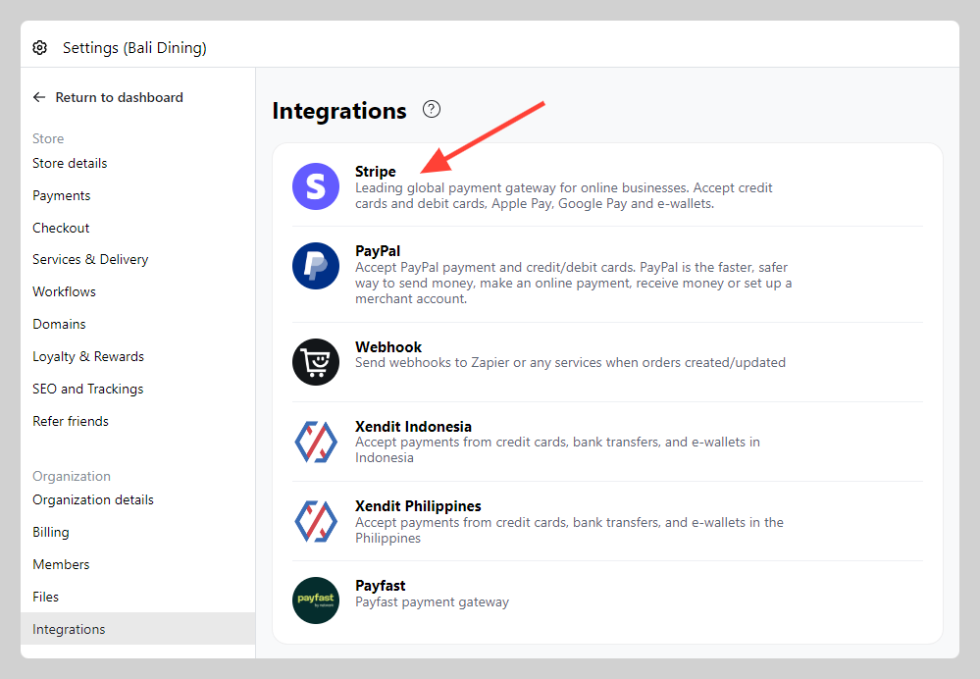Select the Integrations sidebar item
The image size is (980, 679).
137,628
